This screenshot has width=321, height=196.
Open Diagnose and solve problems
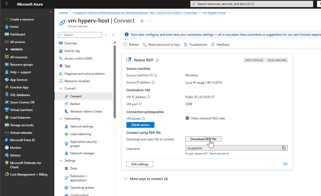(x=84, y=74)
